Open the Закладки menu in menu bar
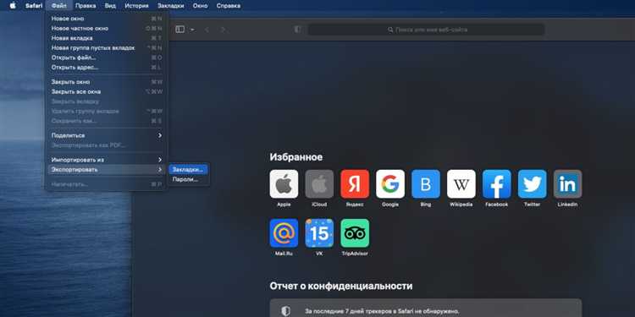 (x=170, y=6)
